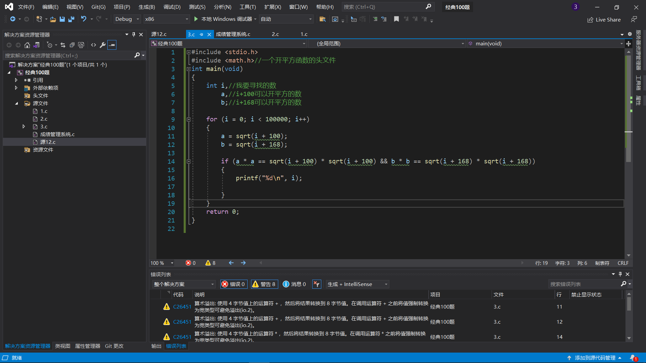
Task: Collapse the for loop fold marker at line 9
Action: pyautogui.click(x=189, y=119)
